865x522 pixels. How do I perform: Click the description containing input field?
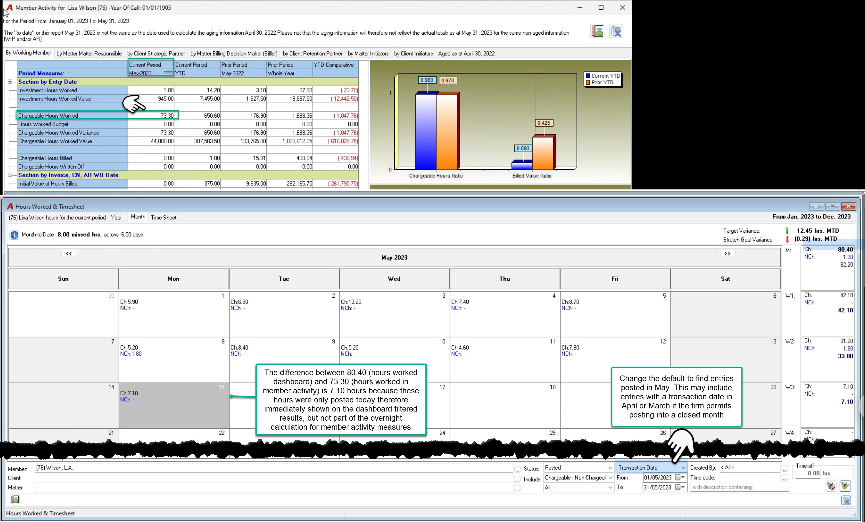pyautogui.click(x=739, y=487)
